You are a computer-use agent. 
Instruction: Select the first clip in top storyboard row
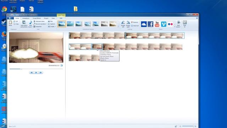(97, 36)
